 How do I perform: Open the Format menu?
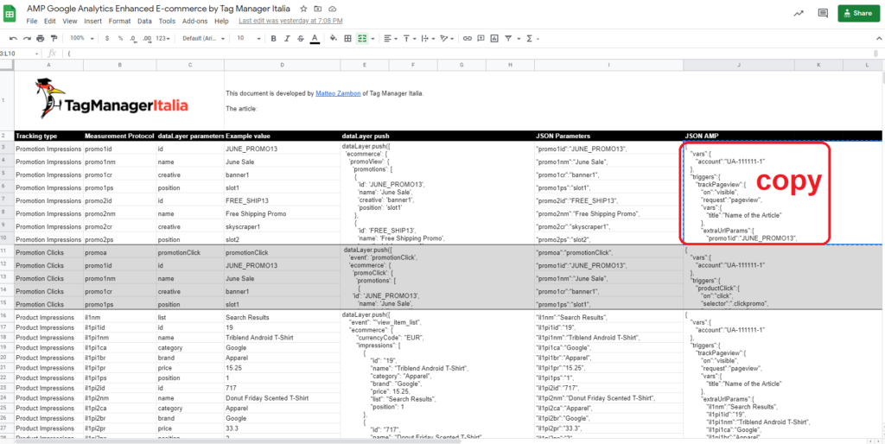(x=119, y=21)
